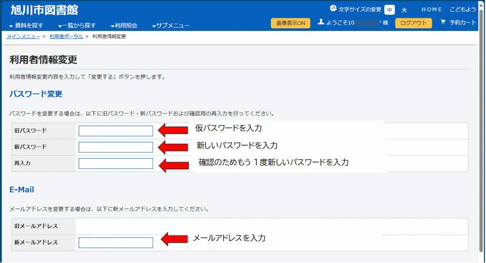Click the メインメニュー breadcrumb link

23,37
